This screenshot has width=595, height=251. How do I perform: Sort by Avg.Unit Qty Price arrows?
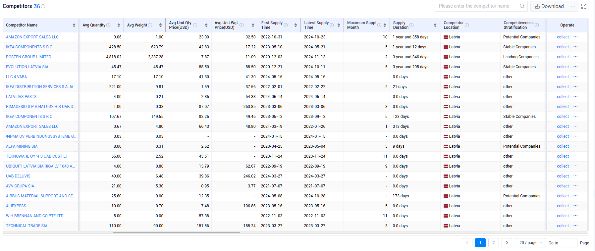tap(206, 25)
